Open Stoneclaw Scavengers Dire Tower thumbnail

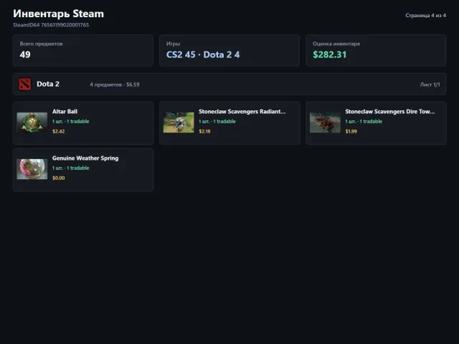[325, 123]
